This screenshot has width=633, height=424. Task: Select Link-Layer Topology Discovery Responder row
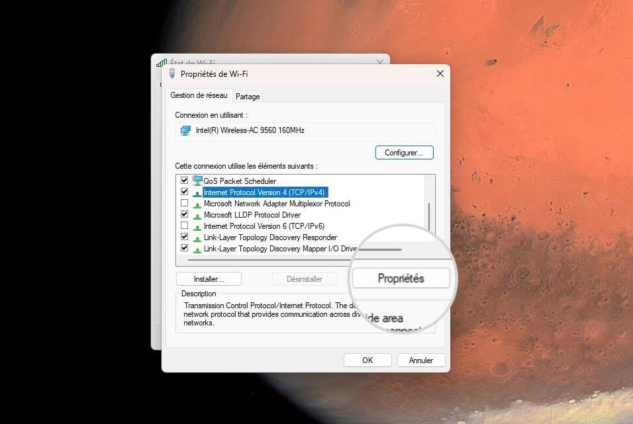pyautogui.click(x=270, y=237)
